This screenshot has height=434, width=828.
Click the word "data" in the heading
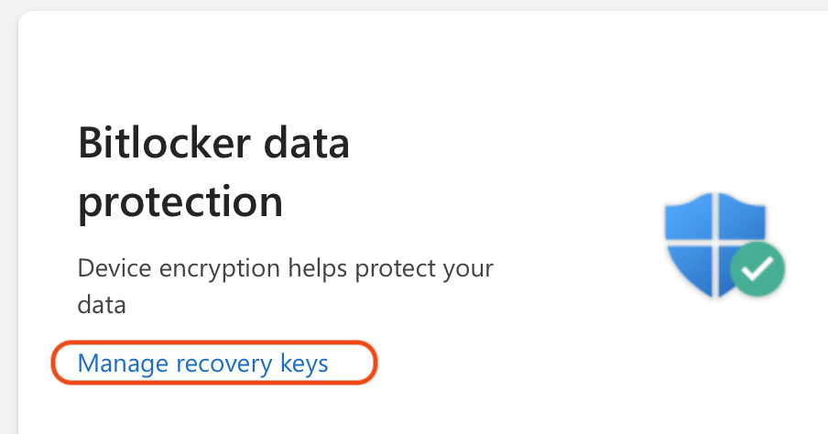307,144
